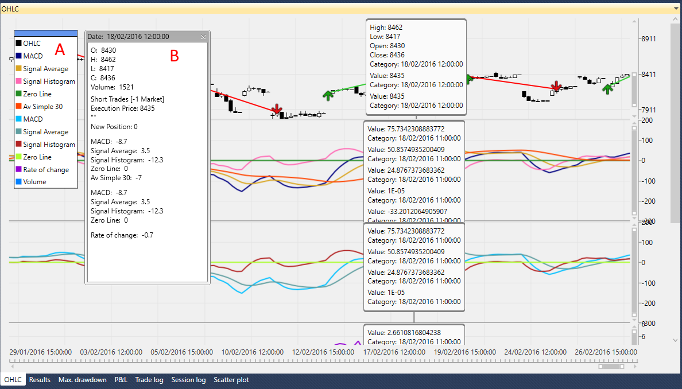Click 'Low: 8417' in the chart tooltip
Image resolution: width=682 pixels, height=389 pixels.
tap(385, 37)
